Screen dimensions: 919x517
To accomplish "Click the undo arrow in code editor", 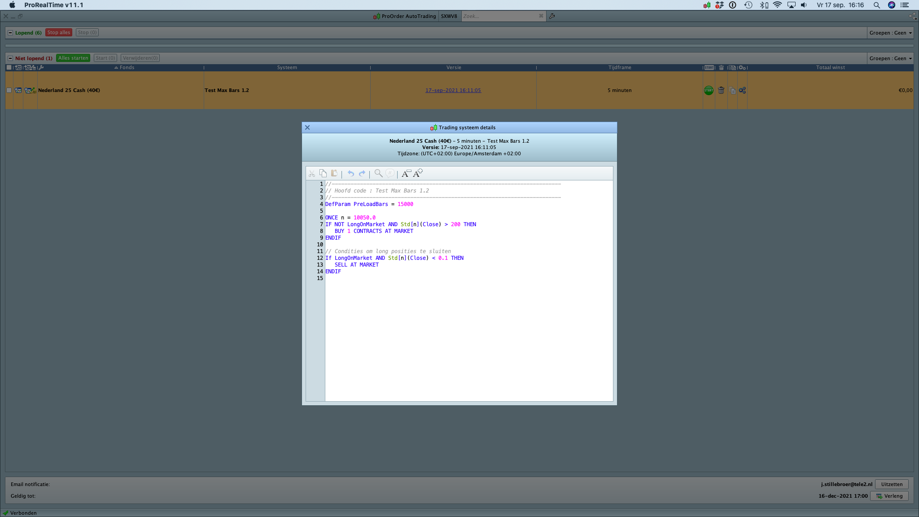I will click(350, 173).
